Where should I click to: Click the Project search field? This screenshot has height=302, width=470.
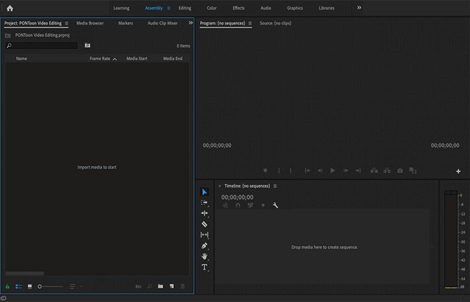coord(42,46)
